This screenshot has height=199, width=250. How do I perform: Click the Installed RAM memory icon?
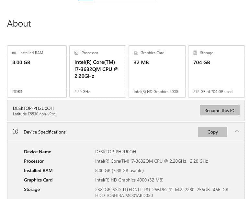pyautogui.click(x=14, y=53)
